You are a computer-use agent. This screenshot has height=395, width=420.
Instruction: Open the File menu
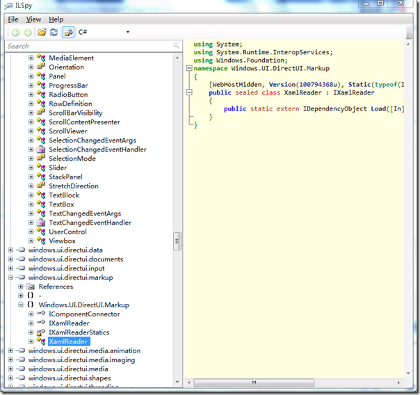pyautogui.click(x=13, y=19)
